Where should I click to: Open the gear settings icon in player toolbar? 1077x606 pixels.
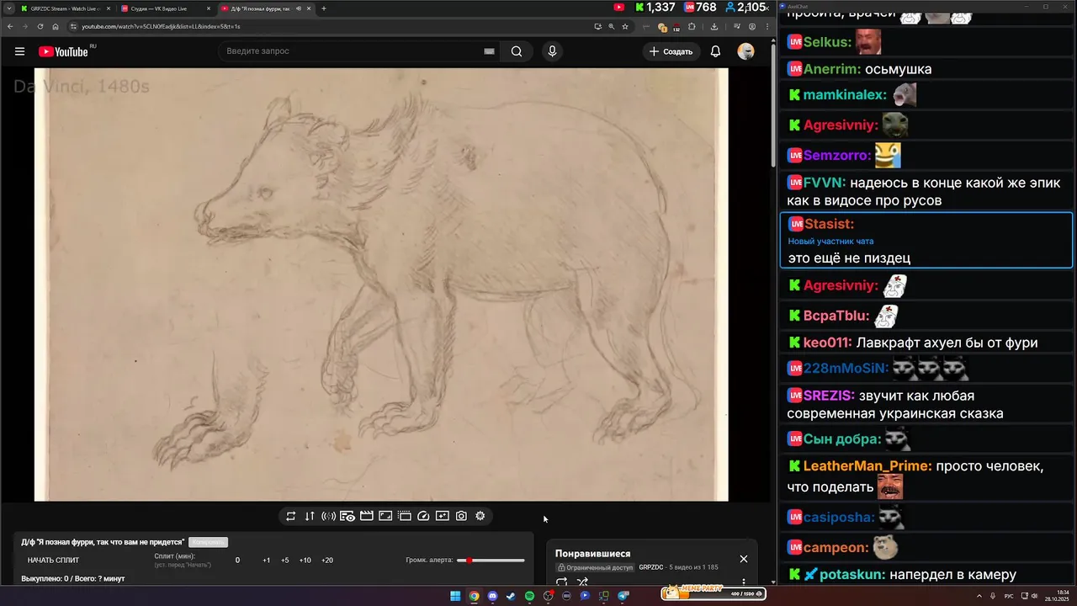(x=480, y=516)
